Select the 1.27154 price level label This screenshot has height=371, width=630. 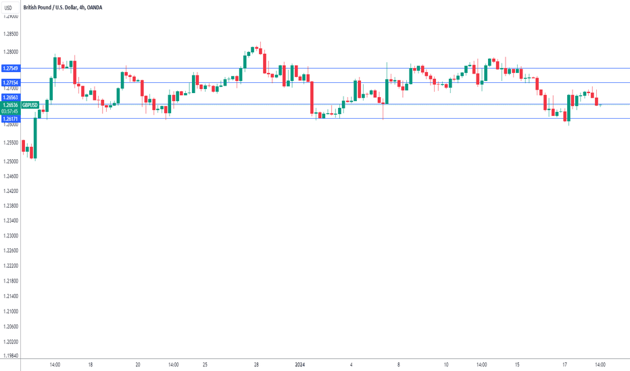10,82
